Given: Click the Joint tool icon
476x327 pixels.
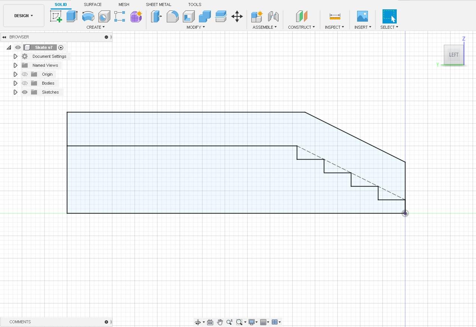Looking at the screenshot, I should (x=273, y=16).
